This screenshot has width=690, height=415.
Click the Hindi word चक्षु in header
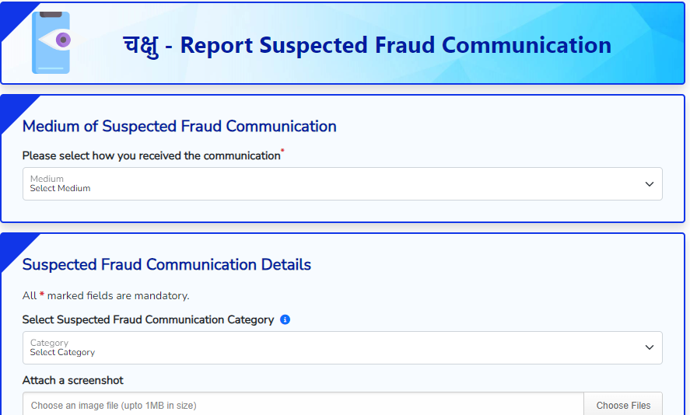point(140,46)
